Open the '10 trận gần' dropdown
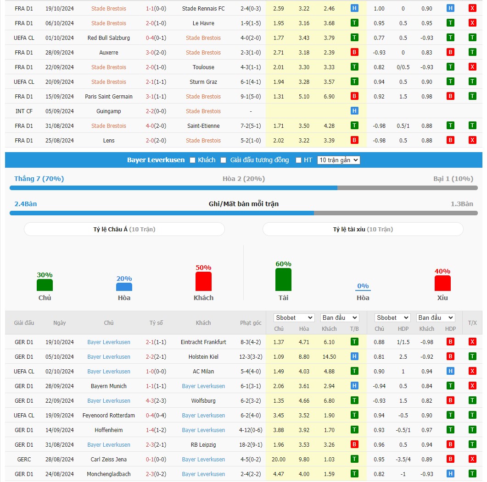The image size is (487, 482). 339,160
